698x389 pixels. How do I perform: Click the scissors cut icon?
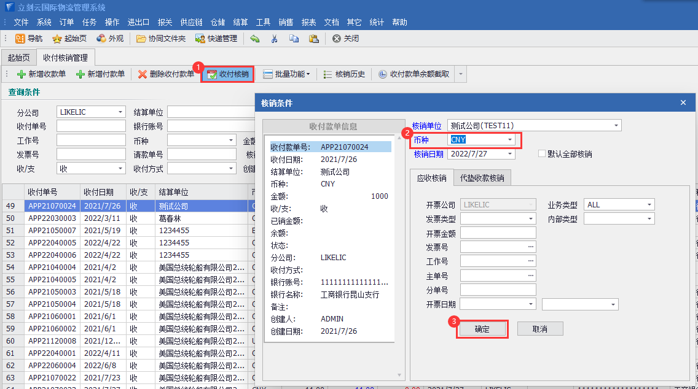pyautogui.click(x=274, y=38)
